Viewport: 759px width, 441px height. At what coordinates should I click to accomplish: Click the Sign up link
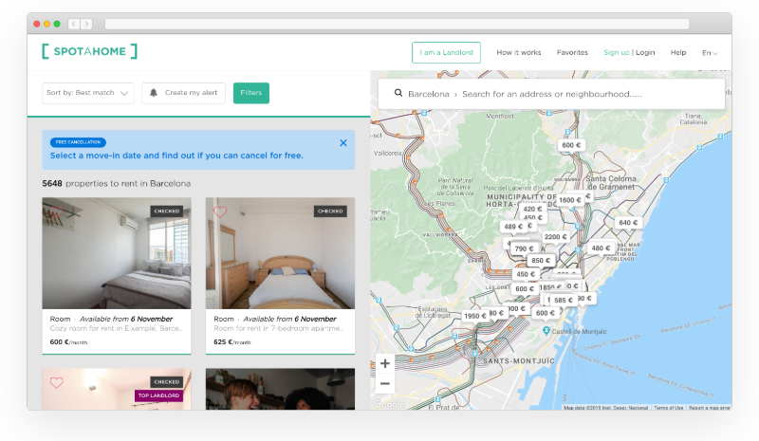tap(616, 52)
